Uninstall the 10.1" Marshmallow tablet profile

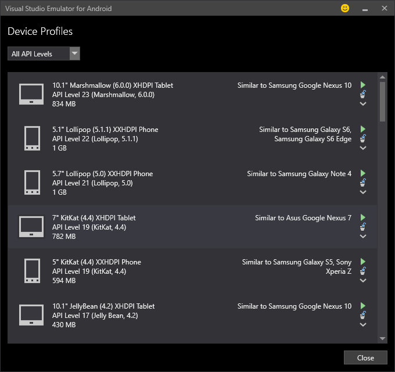363,94
